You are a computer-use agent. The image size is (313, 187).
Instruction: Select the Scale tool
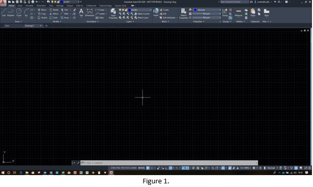pyautogui.click(x=53, y=18)
